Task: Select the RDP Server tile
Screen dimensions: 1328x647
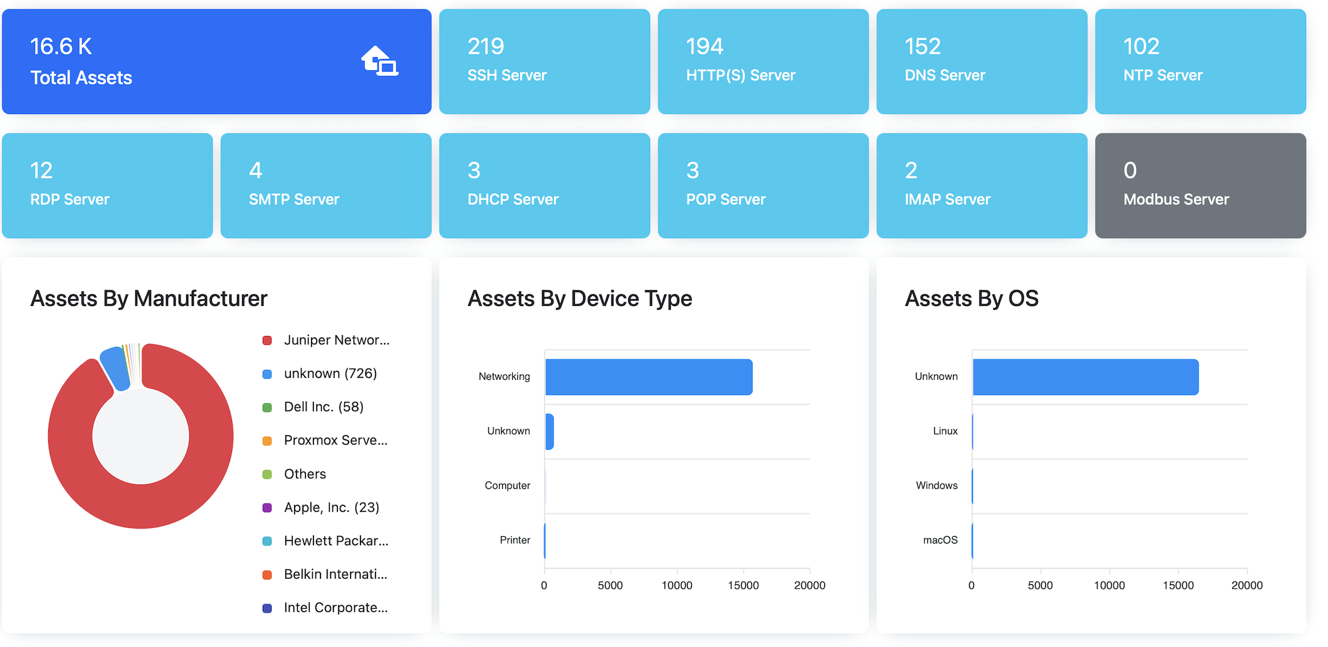Action: (x=107, y=186)
